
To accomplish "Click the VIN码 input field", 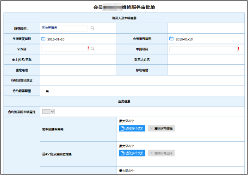I will 64,49.
